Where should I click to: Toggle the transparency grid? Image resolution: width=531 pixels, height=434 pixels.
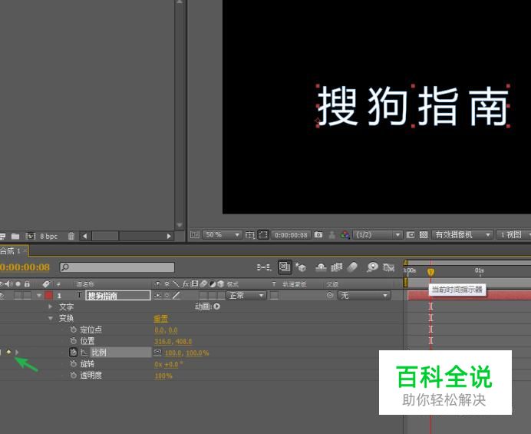tap(424, 234)
